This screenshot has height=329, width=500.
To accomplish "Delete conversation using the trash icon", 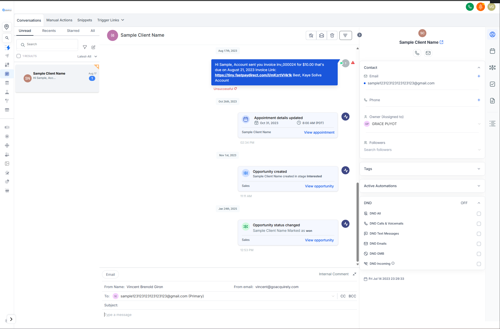I will click(x=332, y=35).
